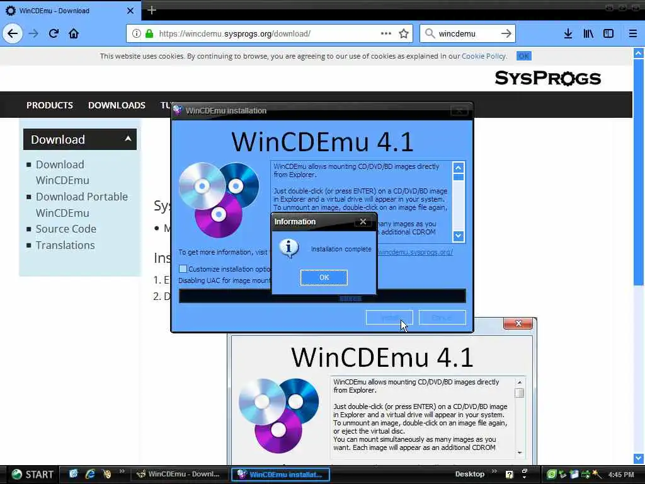Click the installer progress bar
Screen dimensions: 645x484
322,296
